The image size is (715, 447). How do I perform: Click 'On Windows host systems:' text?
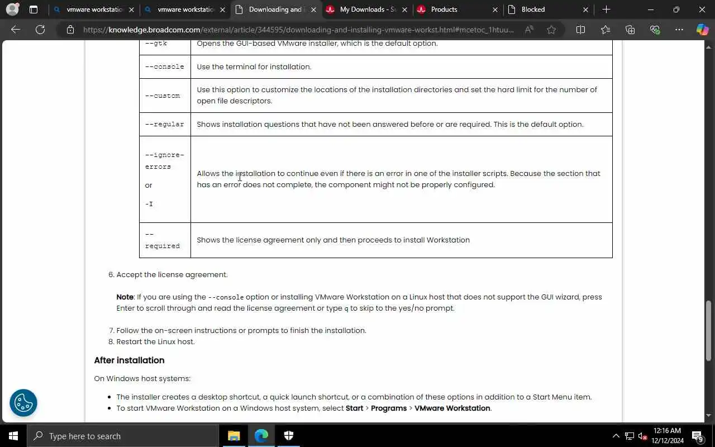coord(142,378)
